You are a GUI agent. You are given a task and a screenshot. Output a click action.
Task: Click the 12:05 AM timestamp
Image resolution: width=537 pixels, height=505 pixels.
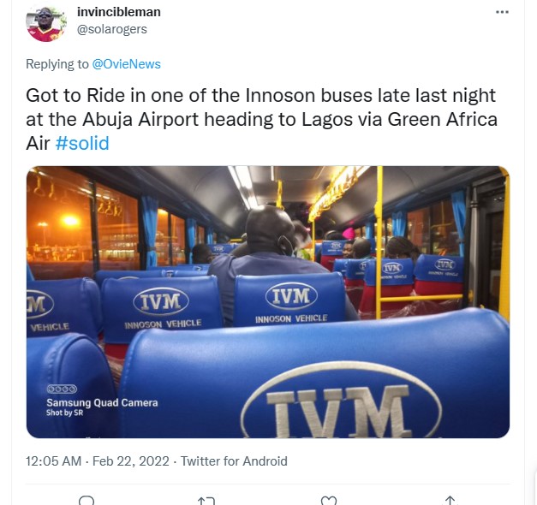pos(53,461)
